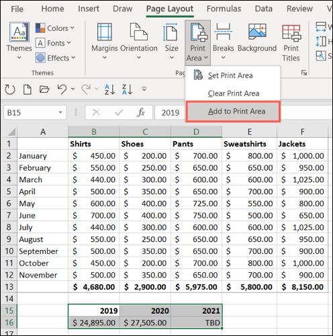
Task: Click Sort Z to A icon
Action: point(127,89)
